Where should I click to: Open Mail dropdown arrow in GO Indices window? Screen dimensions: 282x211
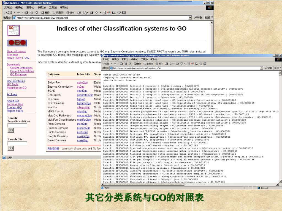tap(88, 13)
